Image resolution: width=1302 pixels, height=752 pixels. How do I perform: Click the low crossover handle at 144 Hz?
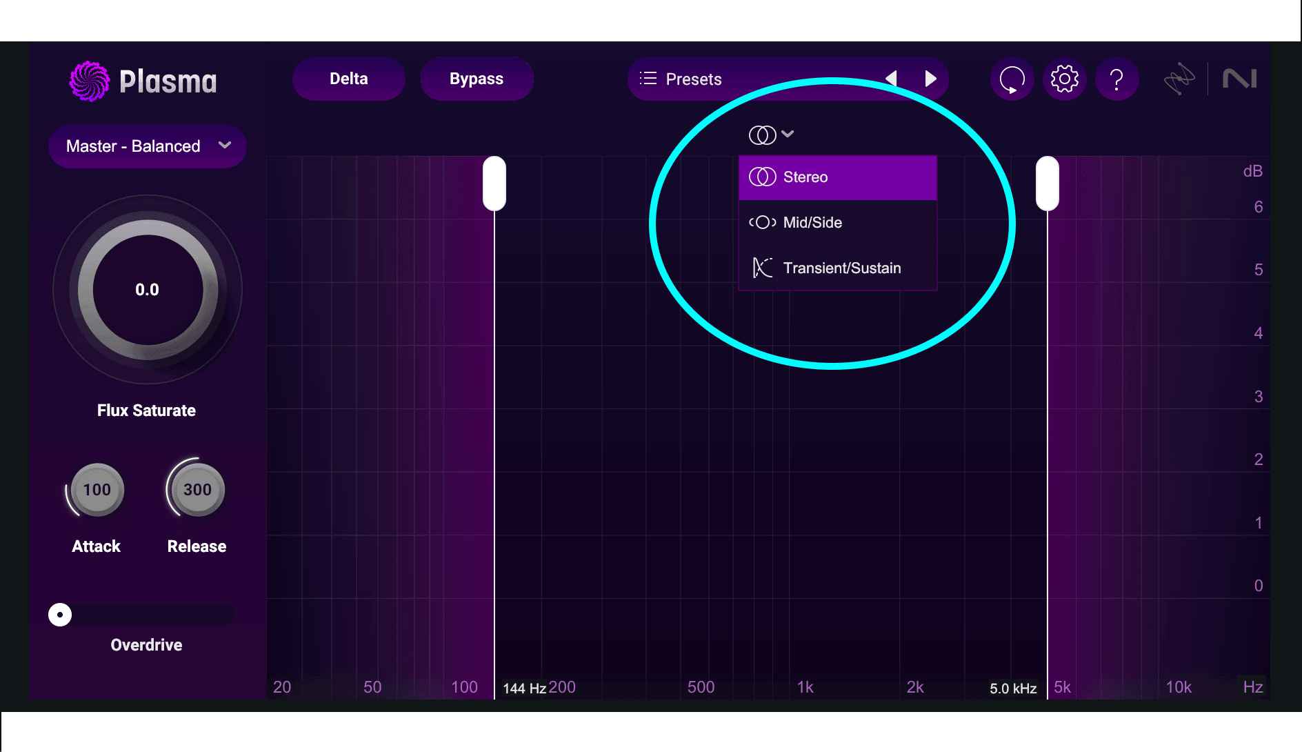(x=494, y=184)
